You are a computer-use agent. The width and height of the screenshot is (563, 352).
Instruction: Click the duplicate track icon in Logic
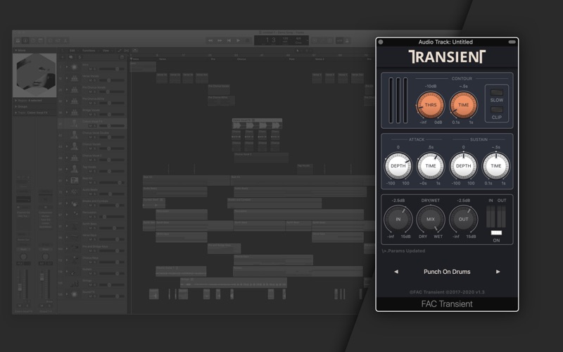71,57
